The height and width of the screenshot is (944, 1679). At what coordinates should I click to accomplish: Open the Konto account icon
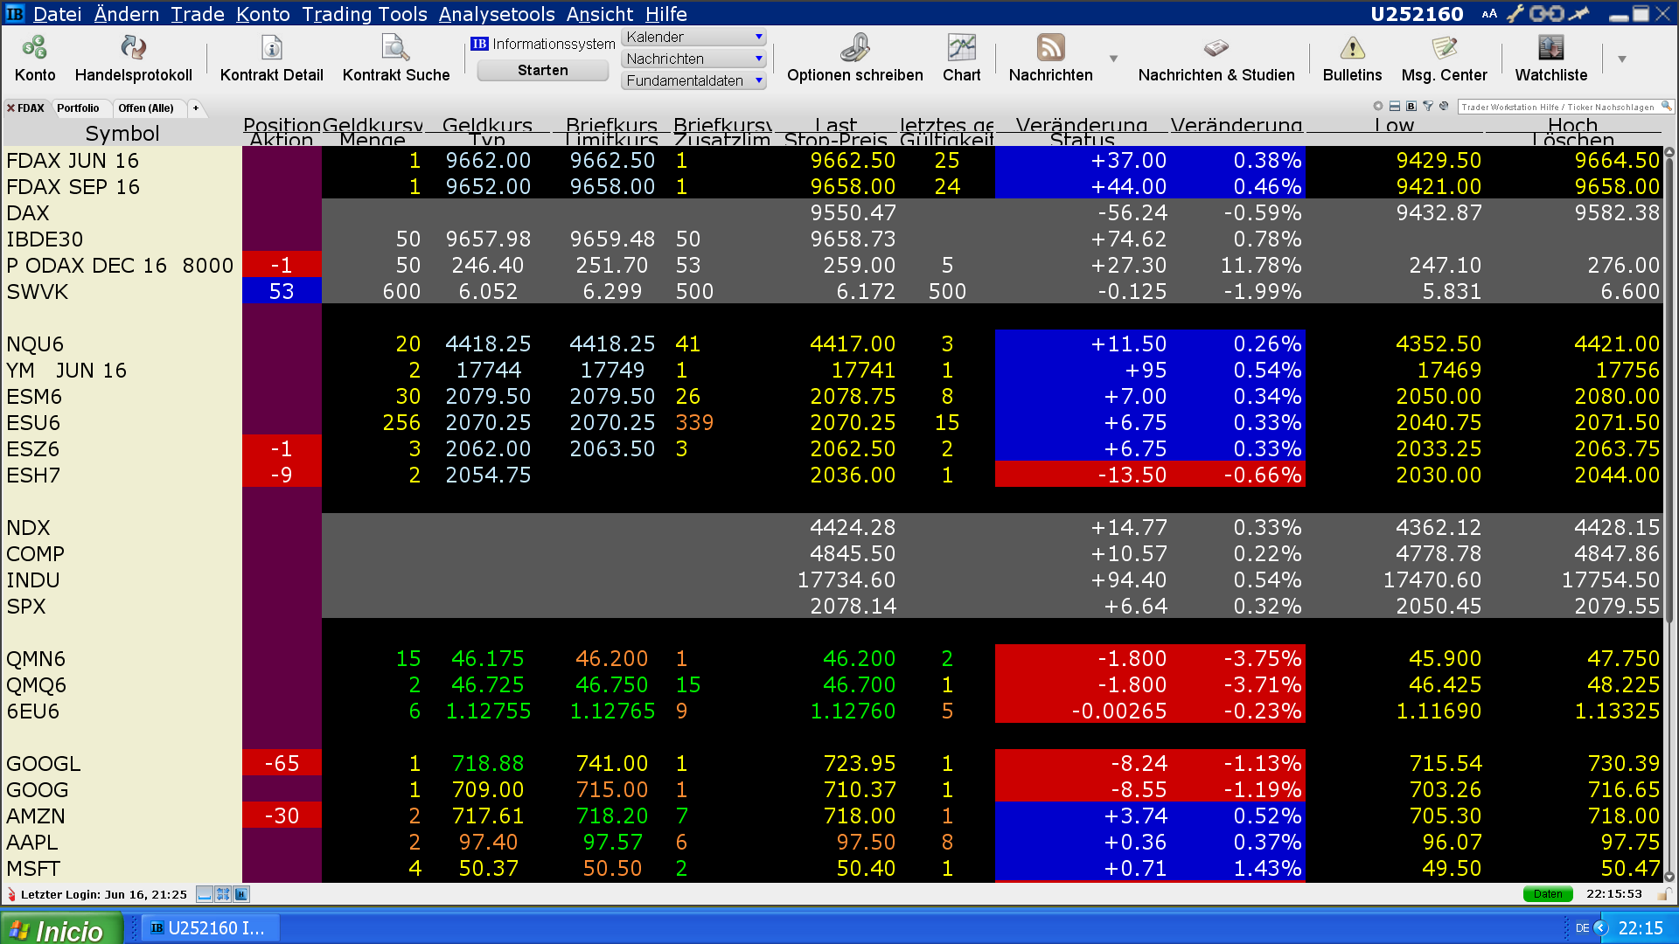[x=35, y=48]
